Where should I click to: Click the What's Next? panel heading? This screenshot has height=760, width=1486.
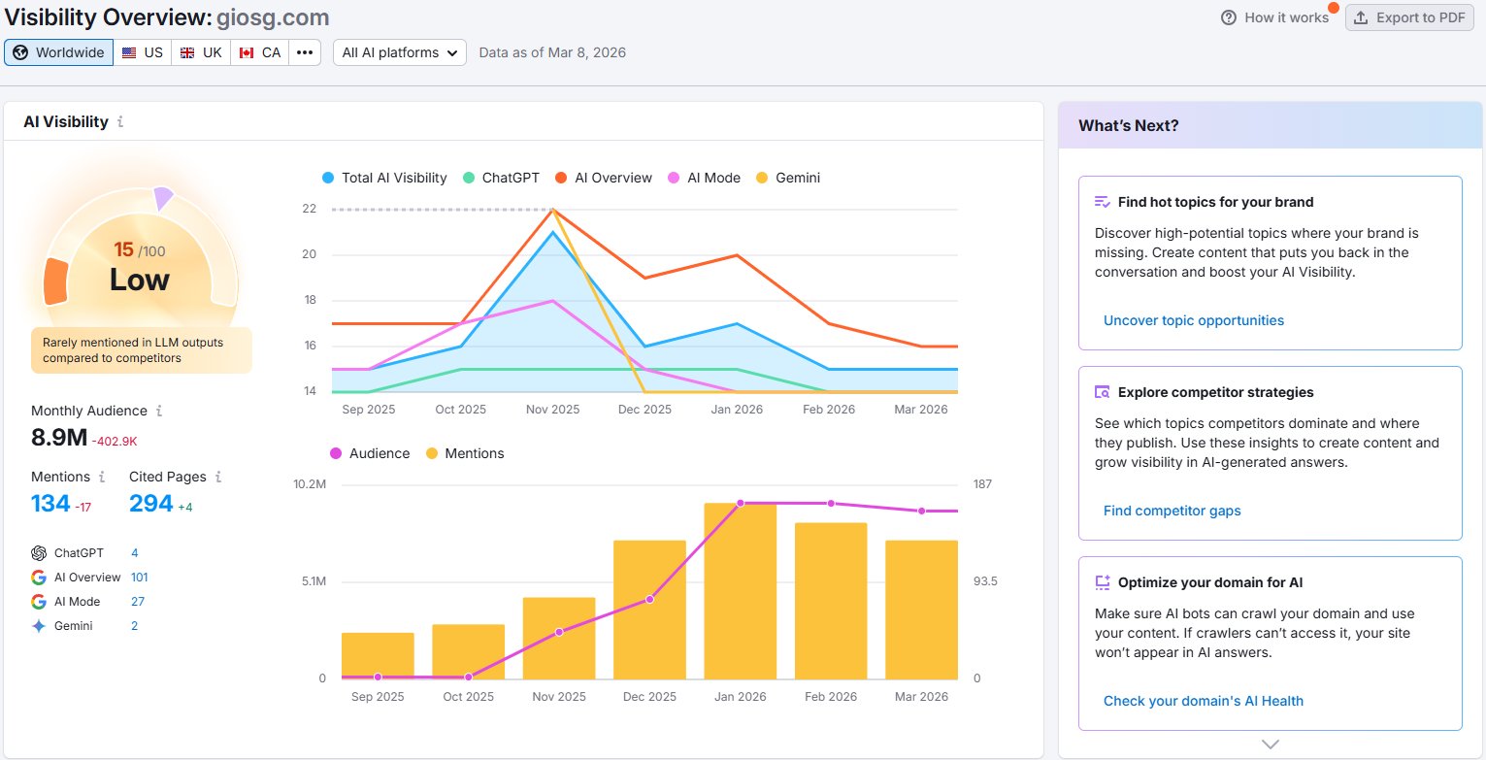coord(1129,125)
